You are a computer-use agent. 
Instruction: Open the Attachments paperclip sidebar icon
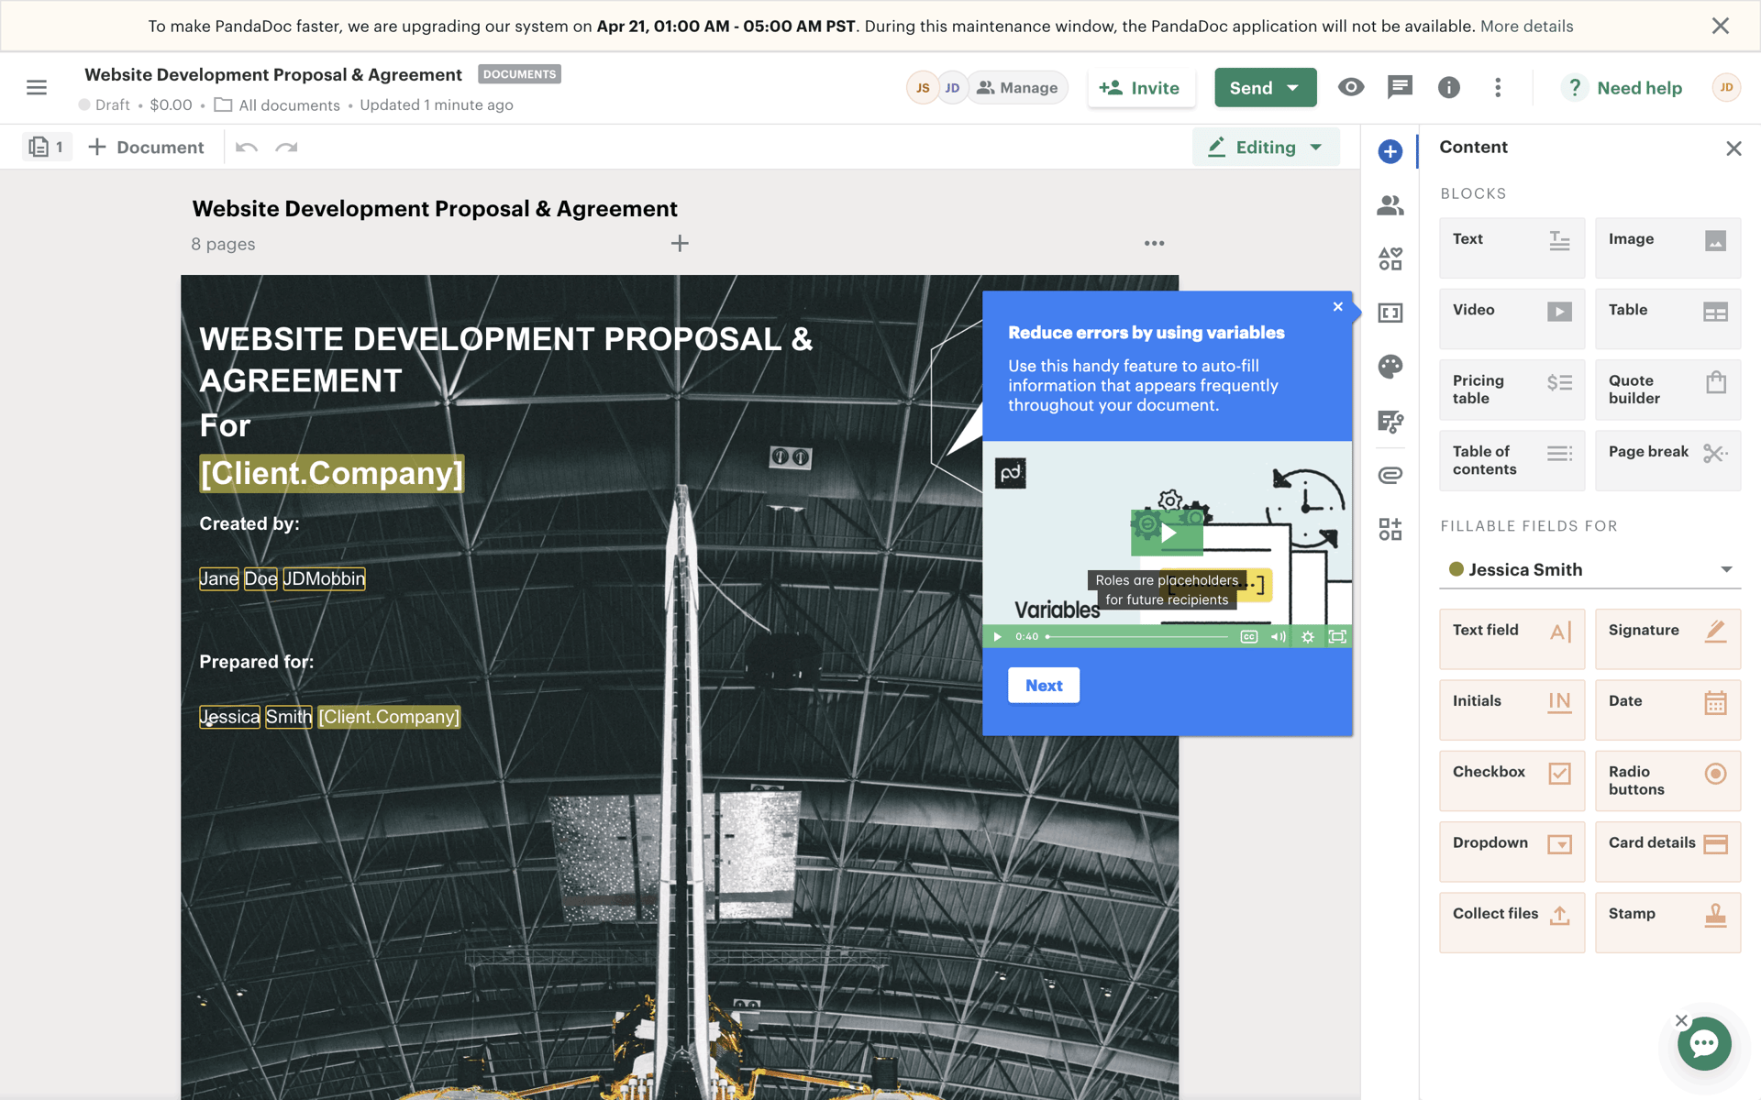pyautogui.click(x=1390, y=475)
